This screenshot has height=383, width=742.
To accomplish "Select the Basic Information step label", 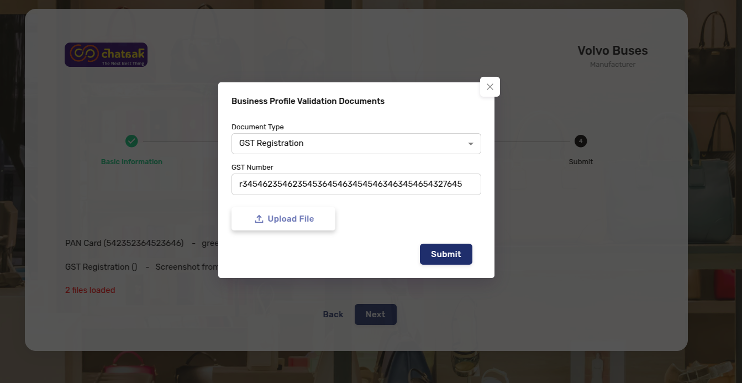I will (x=131, y=162).
